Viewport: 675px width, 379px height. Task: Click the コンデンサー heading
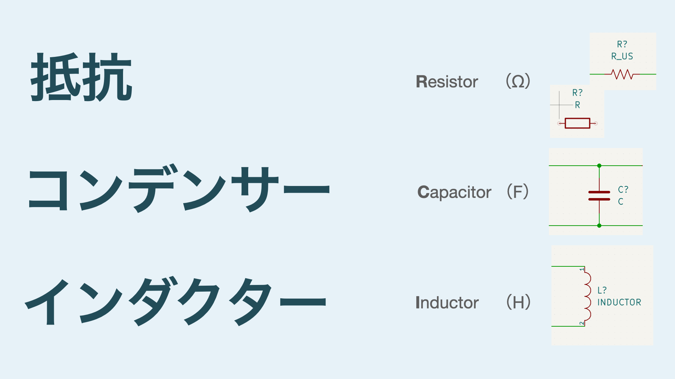point(179,189)
